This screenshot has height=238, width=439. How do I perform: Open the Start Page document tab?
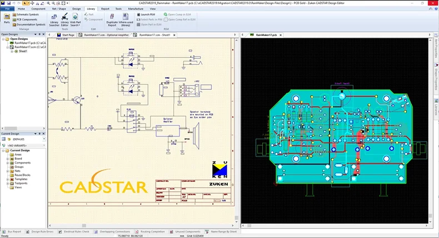[66, 35]
